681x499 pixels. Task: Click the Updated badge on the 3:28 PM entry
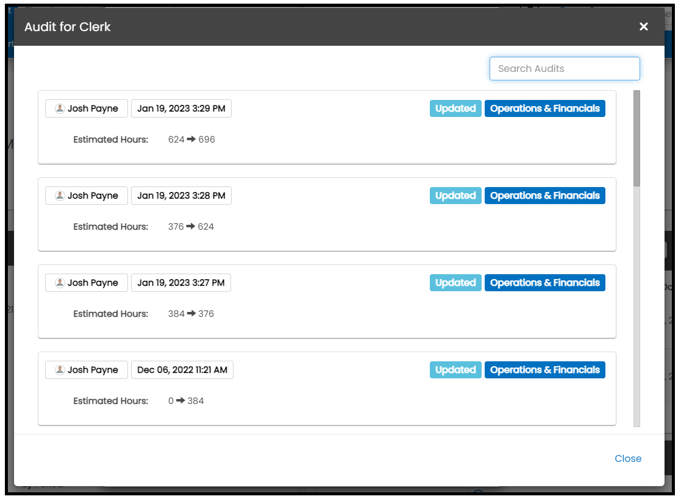coord(455,196)
